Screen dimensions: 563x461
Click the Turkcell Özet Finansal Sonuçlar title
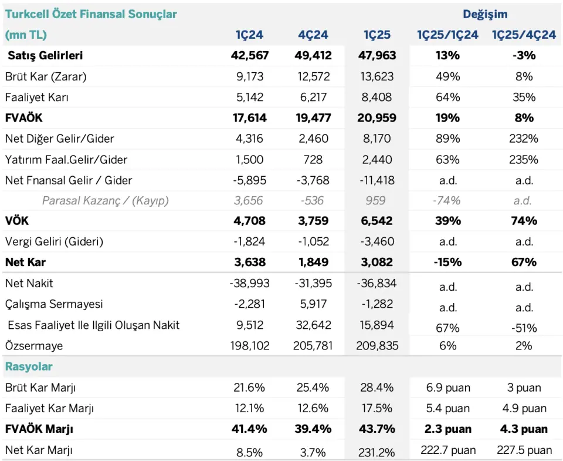(91, 14)
